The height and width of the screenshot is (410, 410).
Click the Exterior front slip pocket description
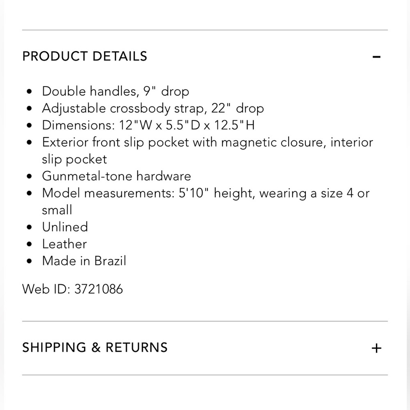click(x=207, y=150)
